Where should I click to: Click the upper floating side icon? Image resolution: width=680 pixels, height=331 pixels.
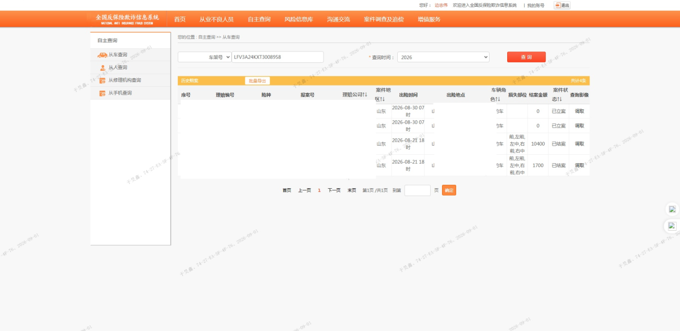672,209
